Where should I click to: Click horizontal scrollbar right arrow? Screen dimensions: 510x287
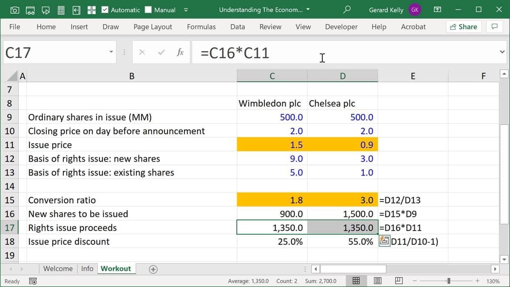point(495,269)
